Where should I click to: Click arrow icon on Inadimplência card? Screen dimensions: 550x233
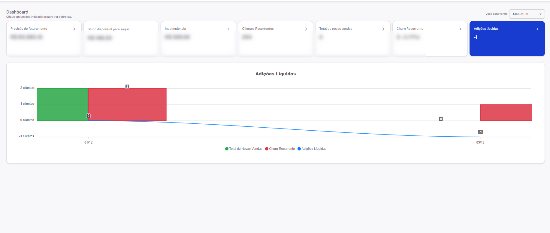[x=228, y=29]
